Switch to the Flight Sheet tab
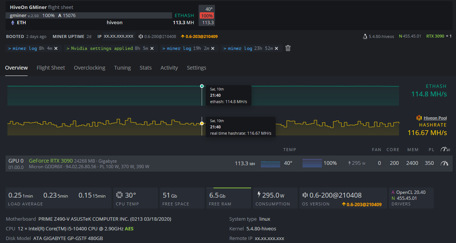 (x=51, y=68)
